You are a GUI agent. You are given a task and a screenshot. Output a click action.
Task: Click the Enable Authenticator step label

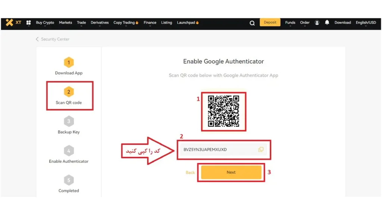click(x=69, y=161)
